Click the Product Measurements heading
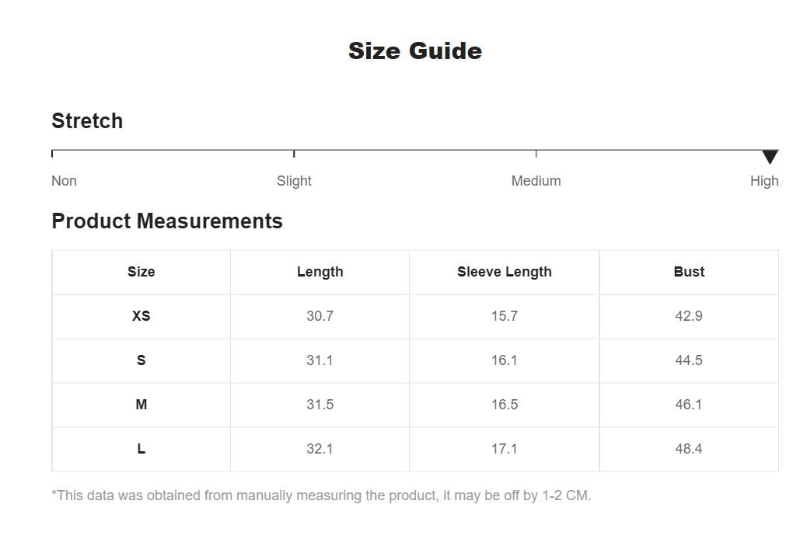The image size is (807, 539). click(167, 221)
